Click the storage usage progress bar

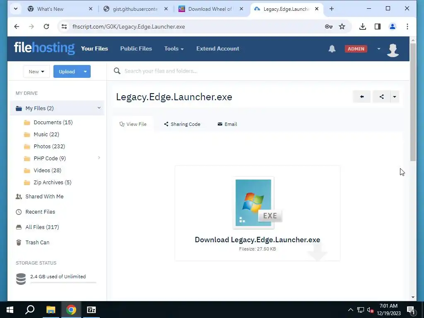point(63,282)
